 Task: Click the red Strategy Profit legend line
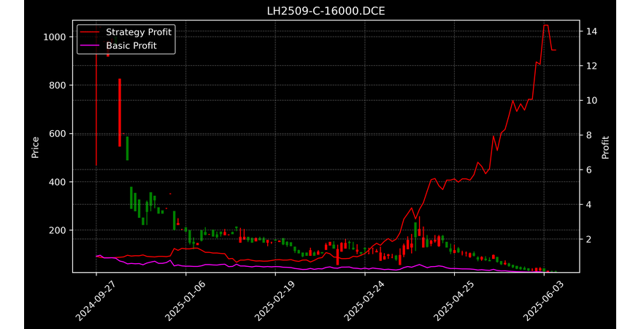coord(90,32)
